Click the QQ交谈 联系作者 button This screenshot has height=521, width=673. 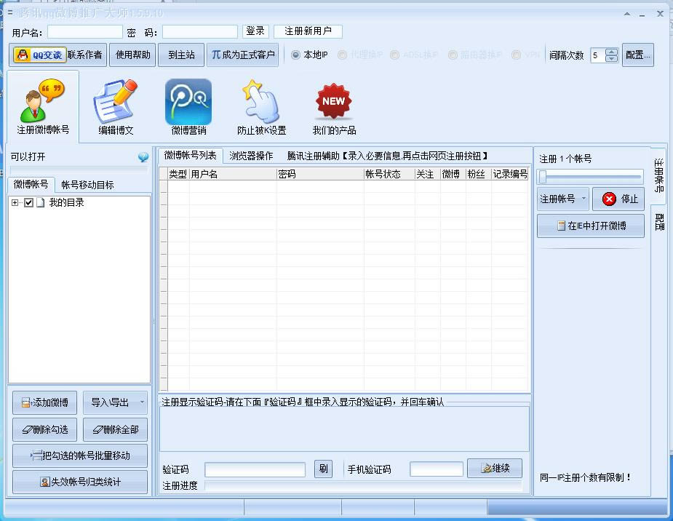coord(58,55)
